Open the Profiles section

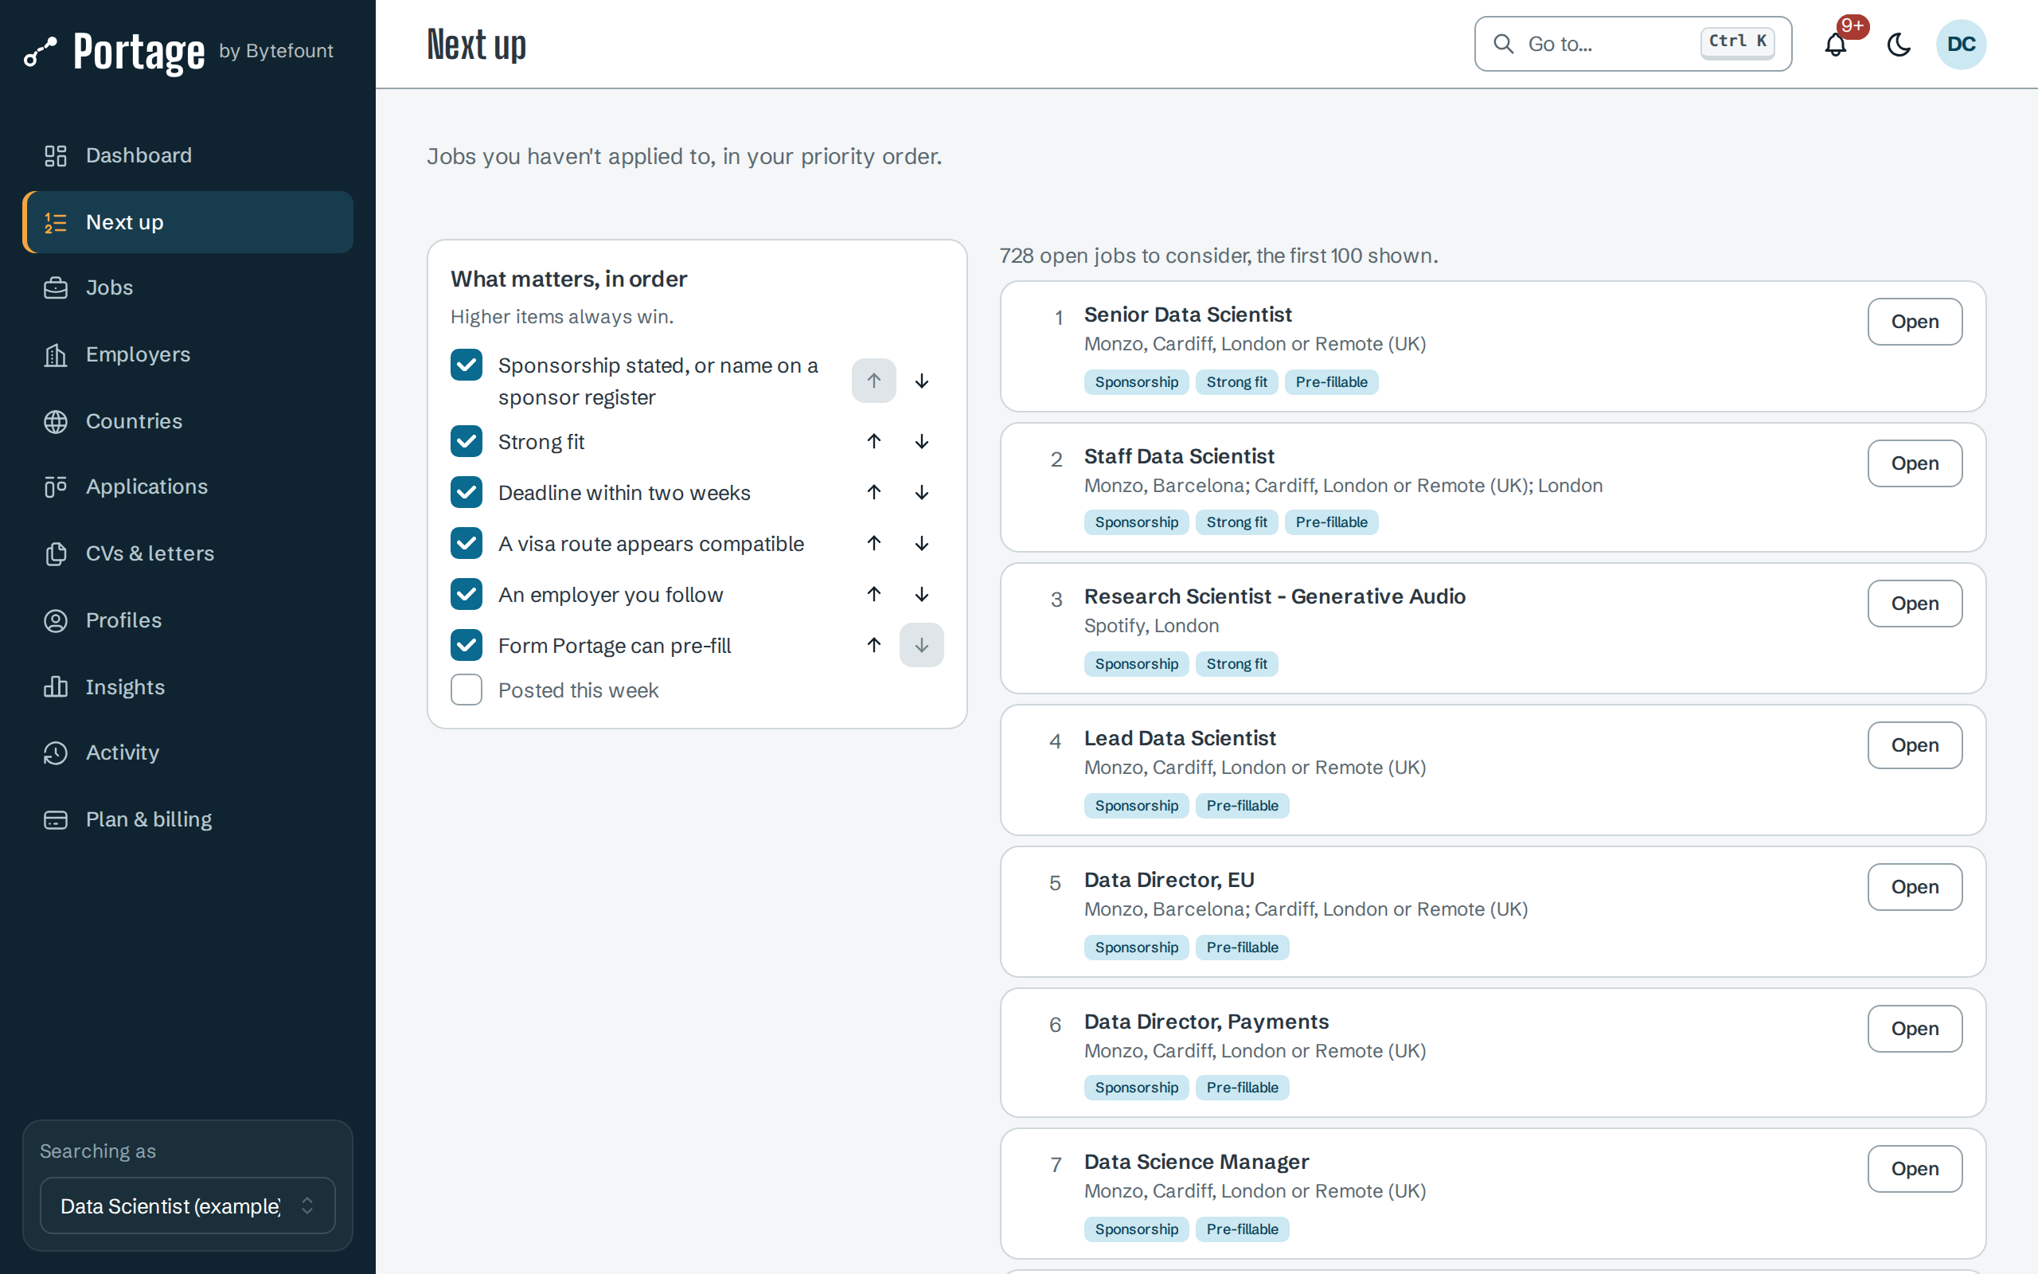pos(187,620)
